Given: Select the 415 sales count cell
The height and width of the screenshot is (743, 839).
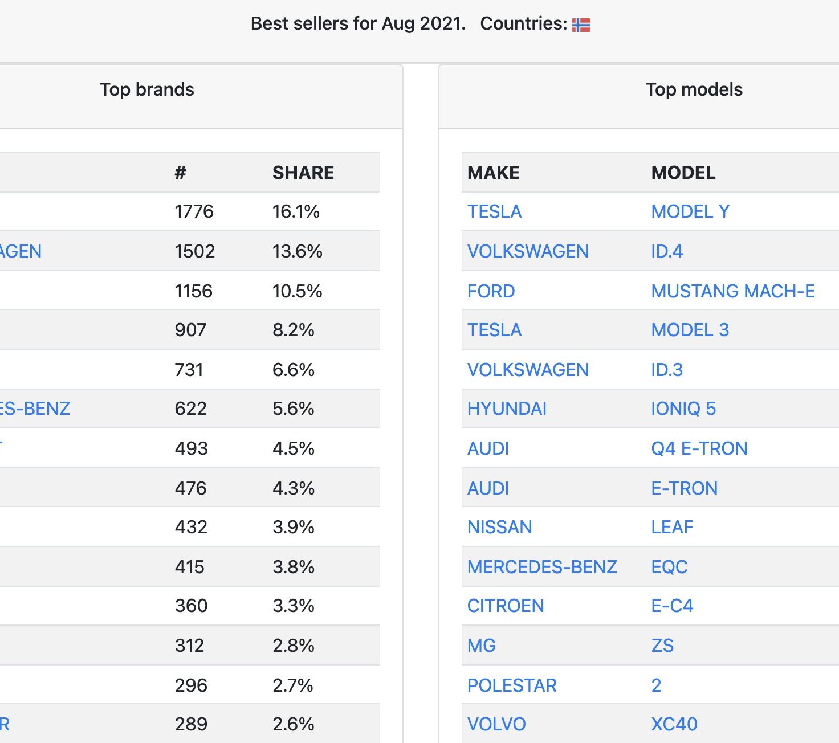Looking at the screenshot, I should (189, 567).
